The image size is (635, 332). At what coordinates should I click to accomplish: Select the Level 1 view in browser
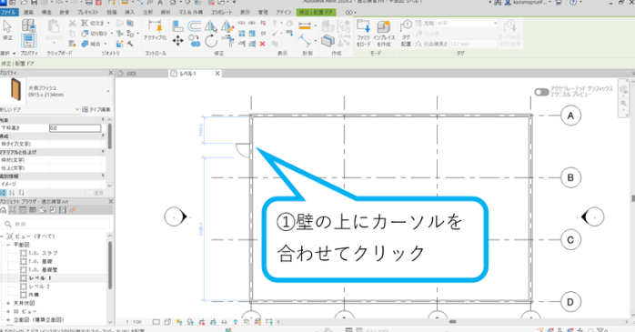tap(40, 278)
